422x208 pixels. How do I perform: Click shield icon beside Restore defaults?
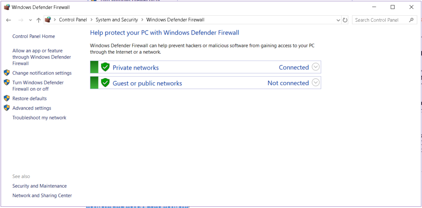(7, 98)
